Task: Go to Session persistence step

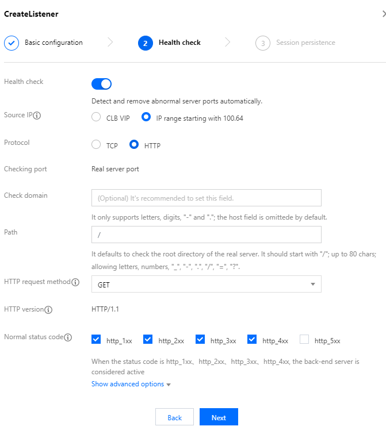Action: (x=305, y=43)
